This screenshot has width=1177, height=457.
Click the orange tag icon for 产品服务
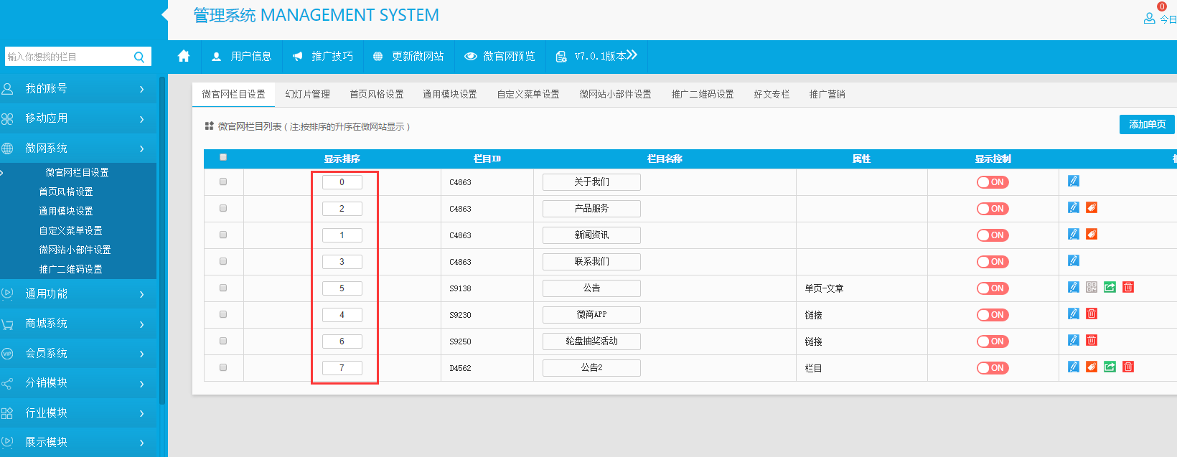click(x=1091, y=207)
